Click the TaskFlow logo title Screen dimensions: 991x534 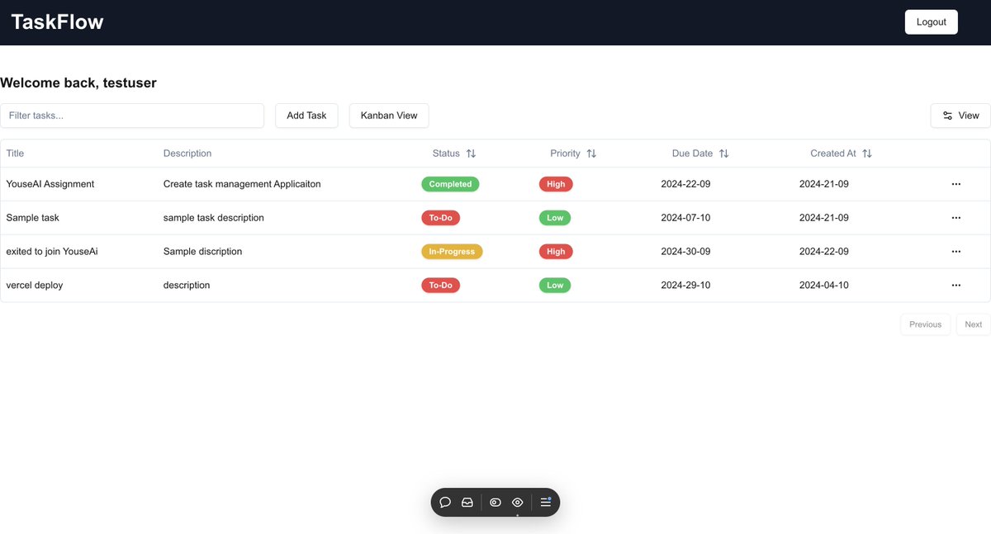click(57, 22)
